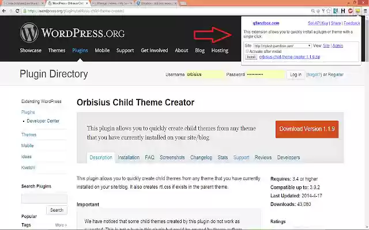This screenshot has width=369, height=230.
Task: Click the Feedback link in popup
Action: 352,23
